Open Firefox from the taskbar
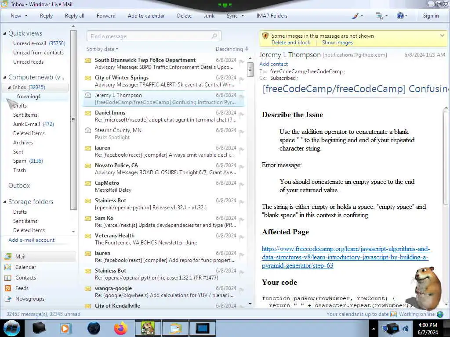The width and height of the screenshot is (450, 337). click(121, 328)
